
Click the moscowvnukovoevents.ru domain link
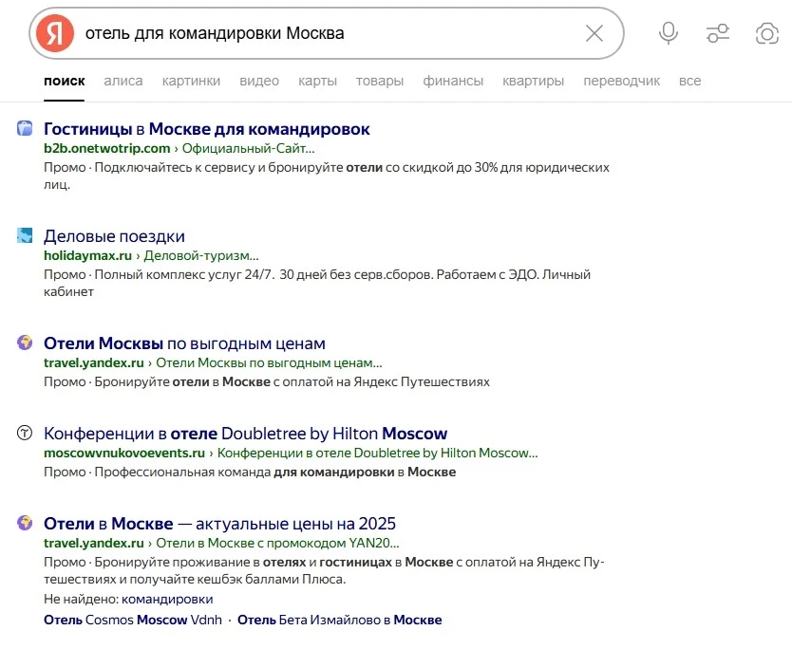[x=123, y=453]
